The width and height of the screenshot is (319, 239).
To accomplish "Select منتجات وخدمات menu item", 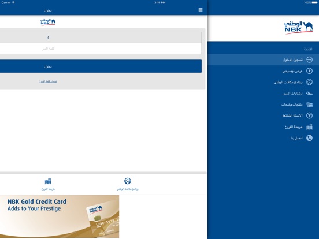I will point(264,104).
